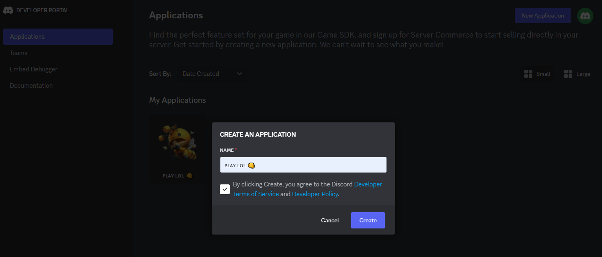Click the New Application button
This screenshot has width=602, height=257.
point(543,16)
